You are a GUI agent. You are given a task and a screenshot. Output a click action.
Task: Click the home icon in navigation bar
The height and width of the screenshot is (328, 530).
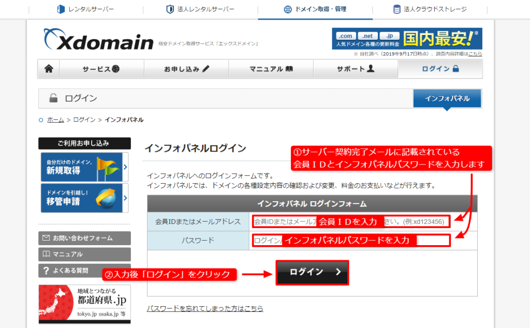click(x=49, y=69)
